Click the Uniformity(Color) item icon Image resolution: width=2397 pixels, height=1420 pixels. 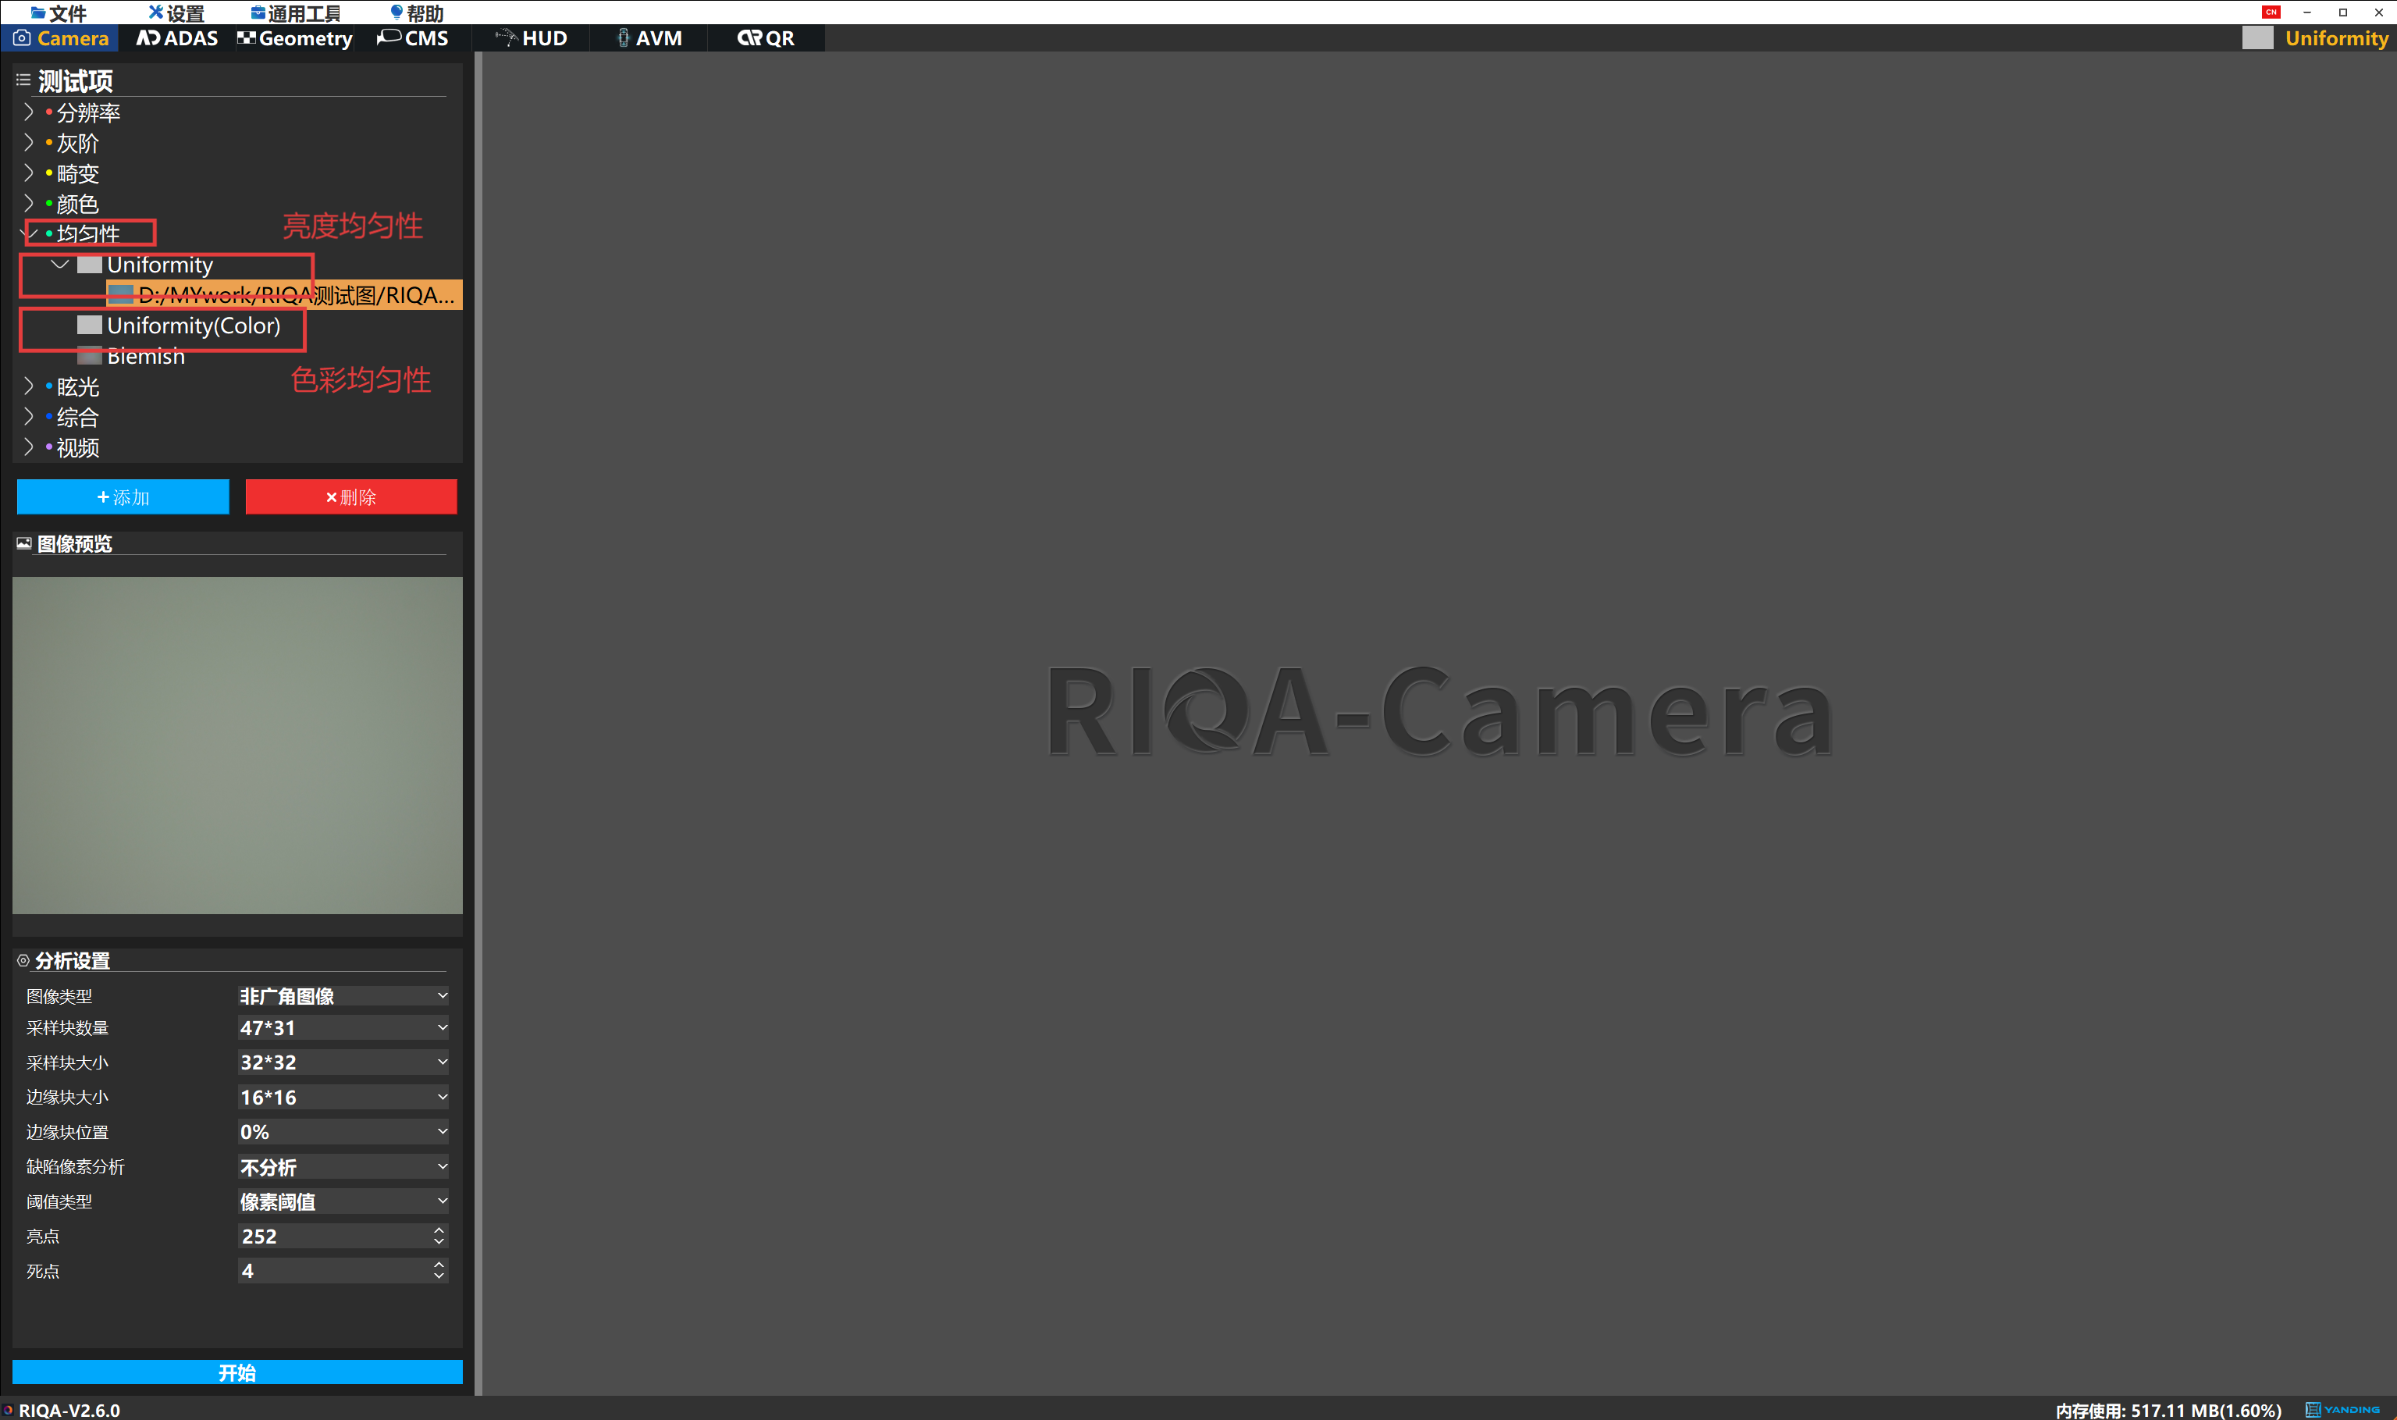tap(89, 326)
